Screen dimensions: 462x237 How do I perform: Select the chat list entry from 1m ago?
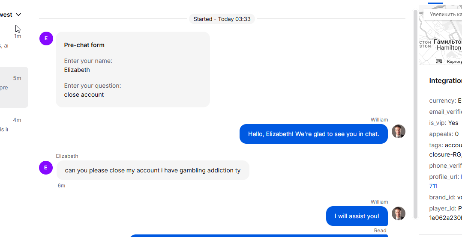point(14,41)
